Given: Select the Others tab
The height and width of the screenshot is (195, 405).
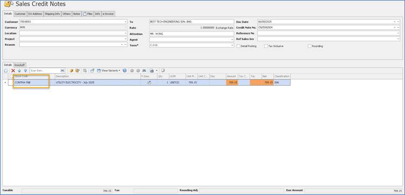Looking at the screenshot, I should [x=66, y=13].
